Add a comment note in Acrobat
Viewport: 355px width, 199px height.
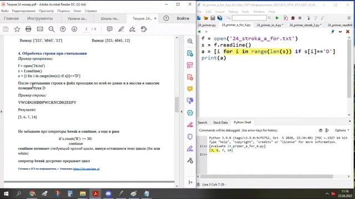coord(110,29)
